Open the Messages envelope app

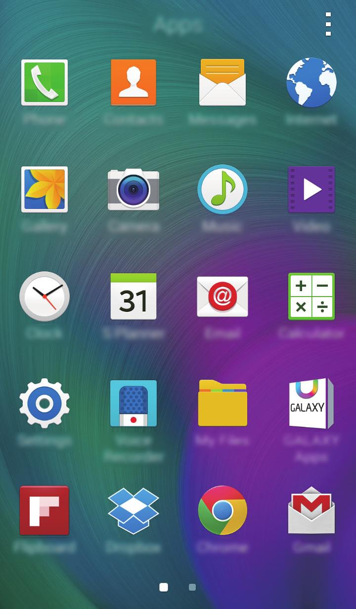222,82
